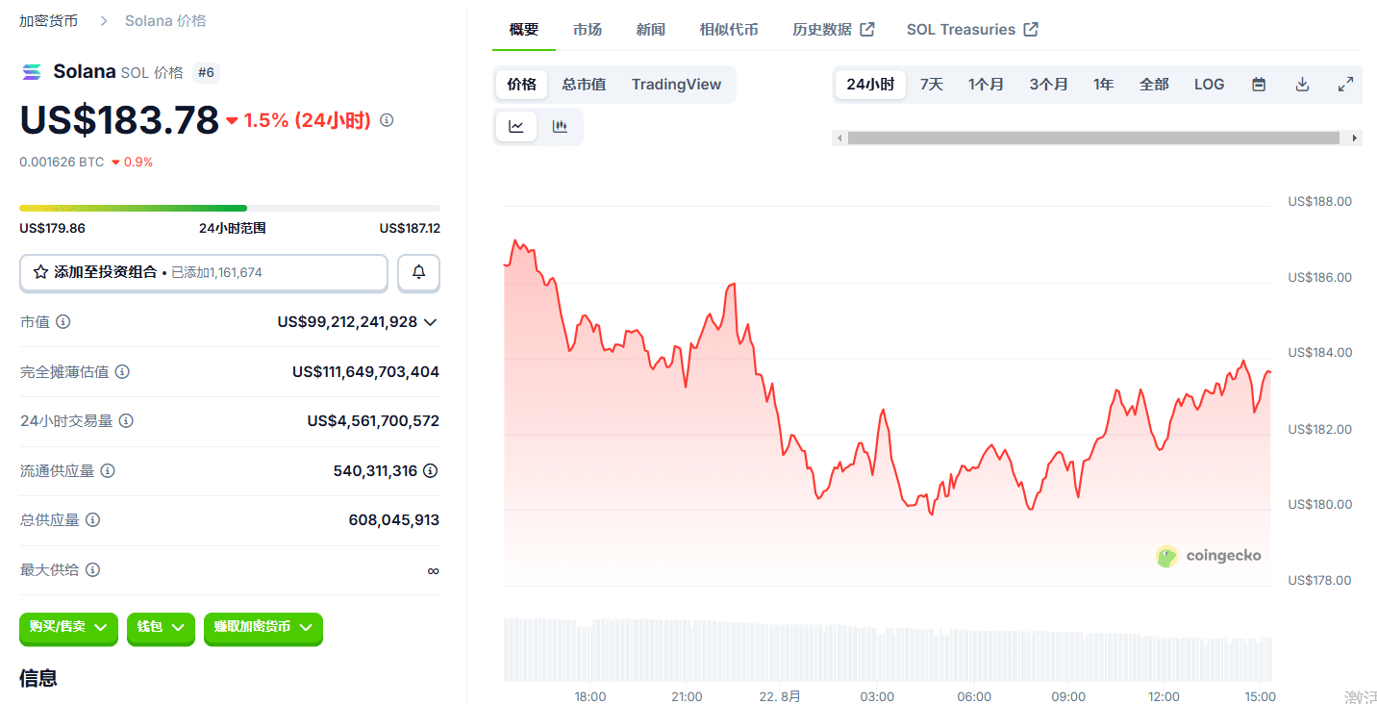Switch to candlestick chart icon

(560, 126)
